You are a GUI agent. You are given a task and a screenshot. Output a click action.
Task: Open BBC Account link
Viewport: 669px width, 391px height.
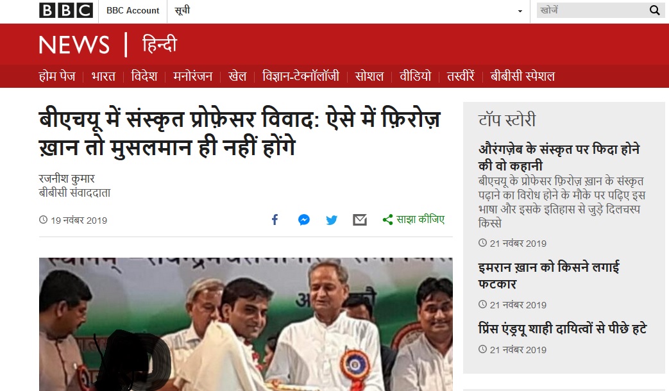click(133, 10)
